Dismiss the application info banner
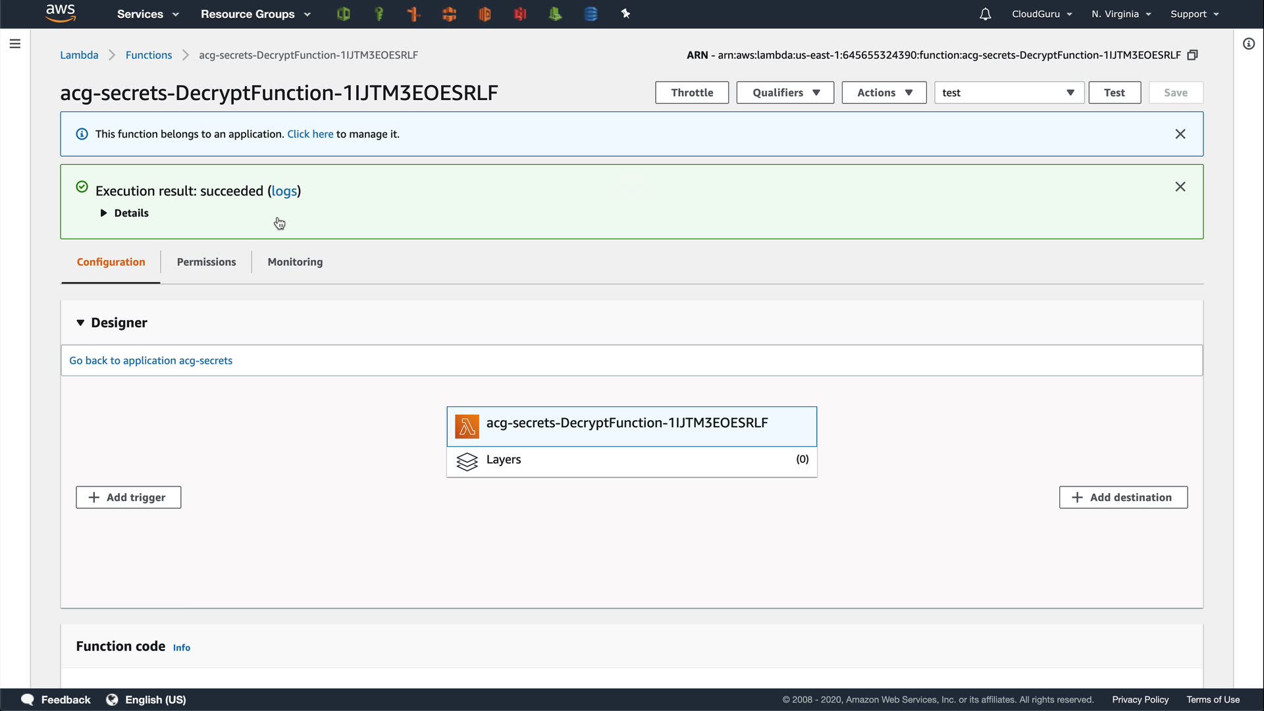Image resolution: width=1264 pixels, height=711 pixels. click(x=1180, y=134)
